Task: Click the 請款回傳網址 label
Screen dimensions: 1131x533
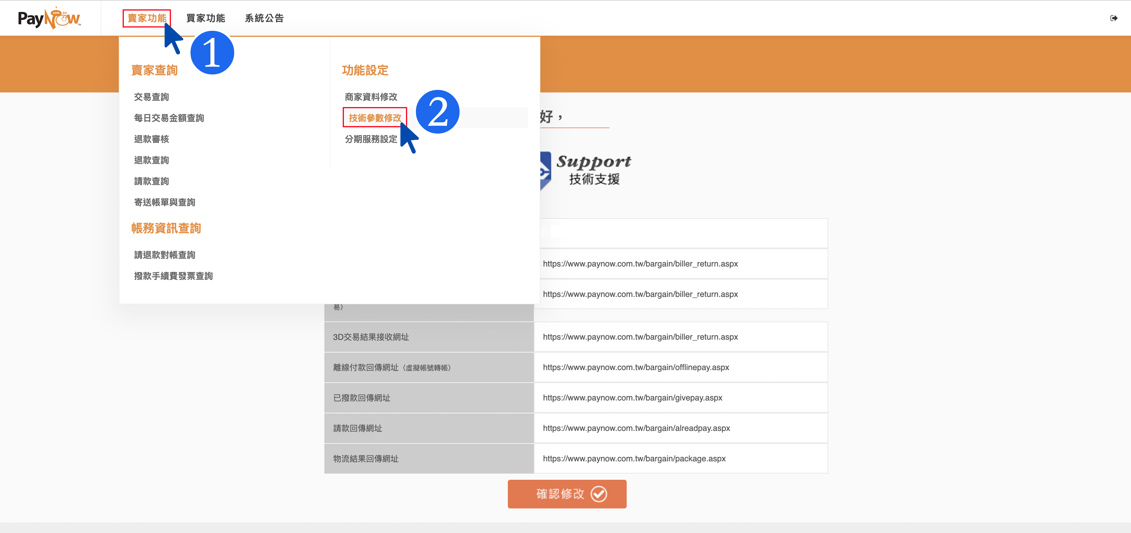Action: 358,428
